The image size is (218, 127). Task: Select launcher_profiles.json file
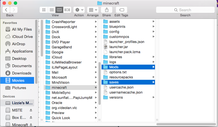(128, 42)
